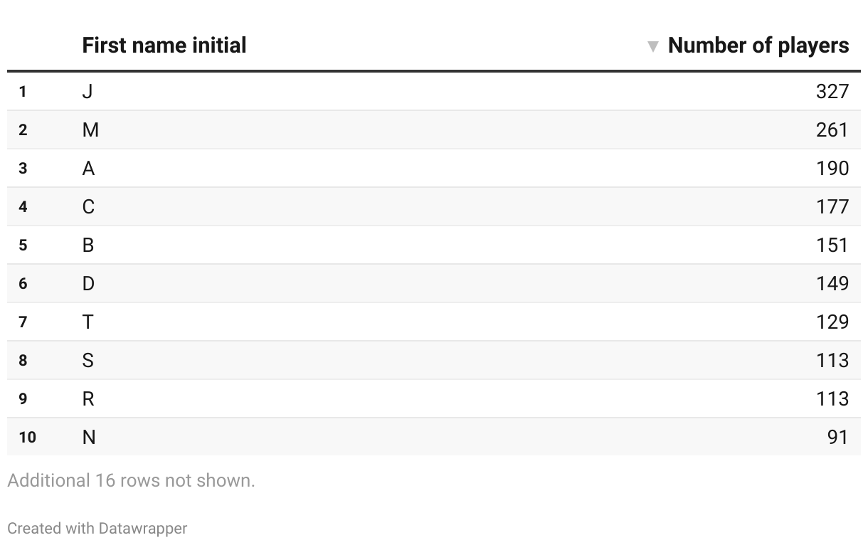Screen dimensions: 868x545
Task: Click the value 327 in the table
Action: pyautogui.click(x=832, y=91)
